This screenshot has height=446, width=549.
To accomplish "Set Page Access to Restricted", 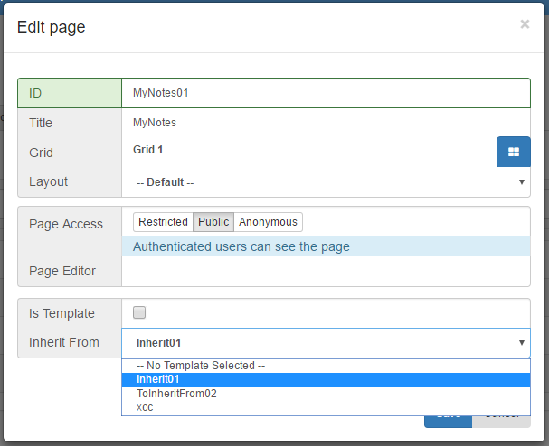I will (x=163, y=222).
